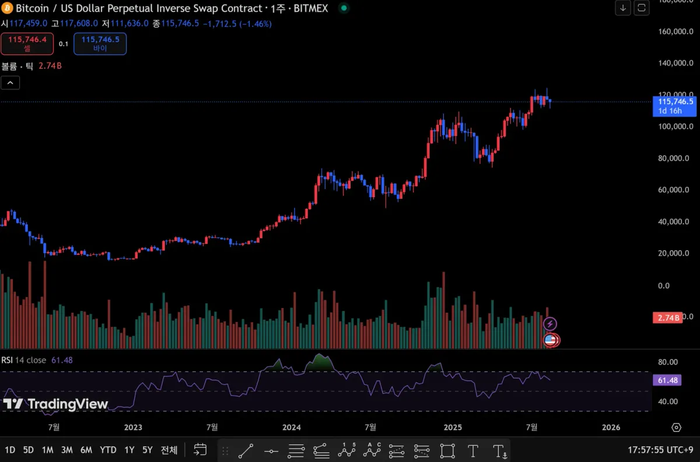Click the 100,000.0 price axis label
The height and width of the screenshot is (462, 700).
pos(675,127)
